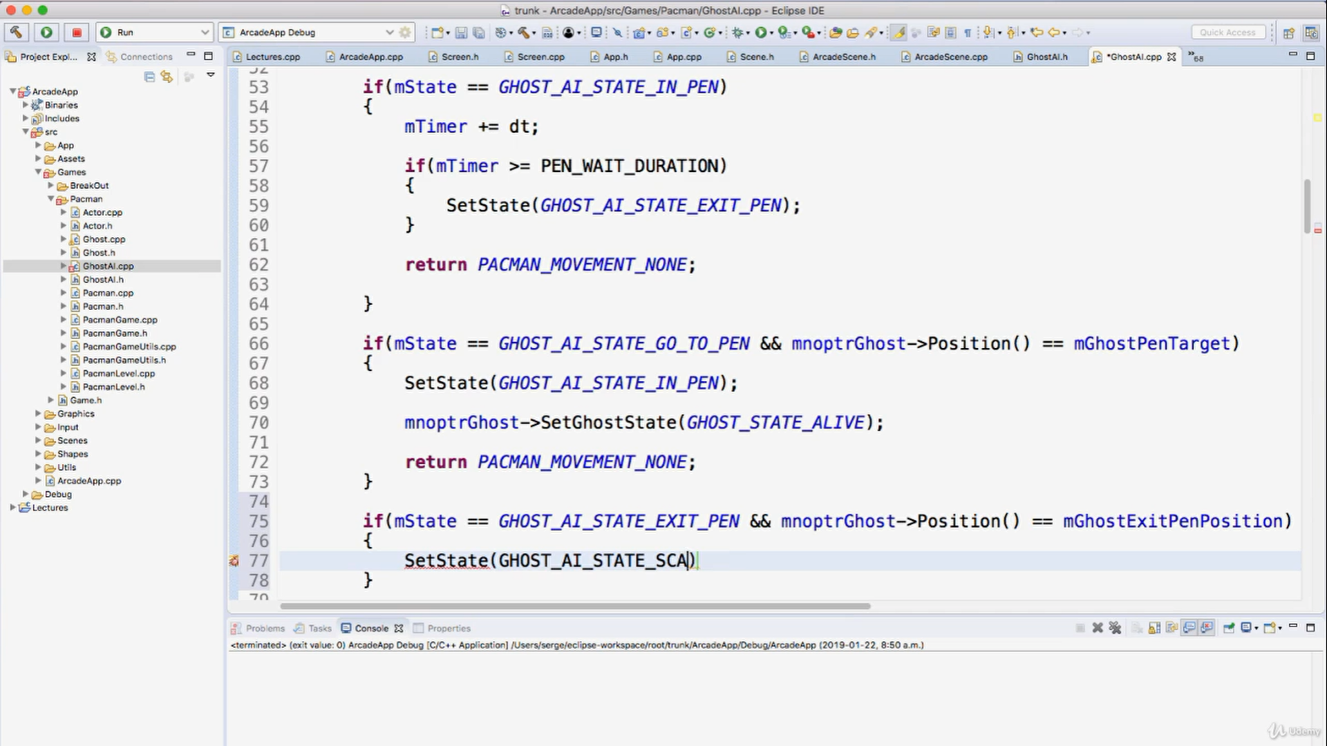Close the GhostAI.cpp editor tab
The image size is (1327, 746).
1171,57
